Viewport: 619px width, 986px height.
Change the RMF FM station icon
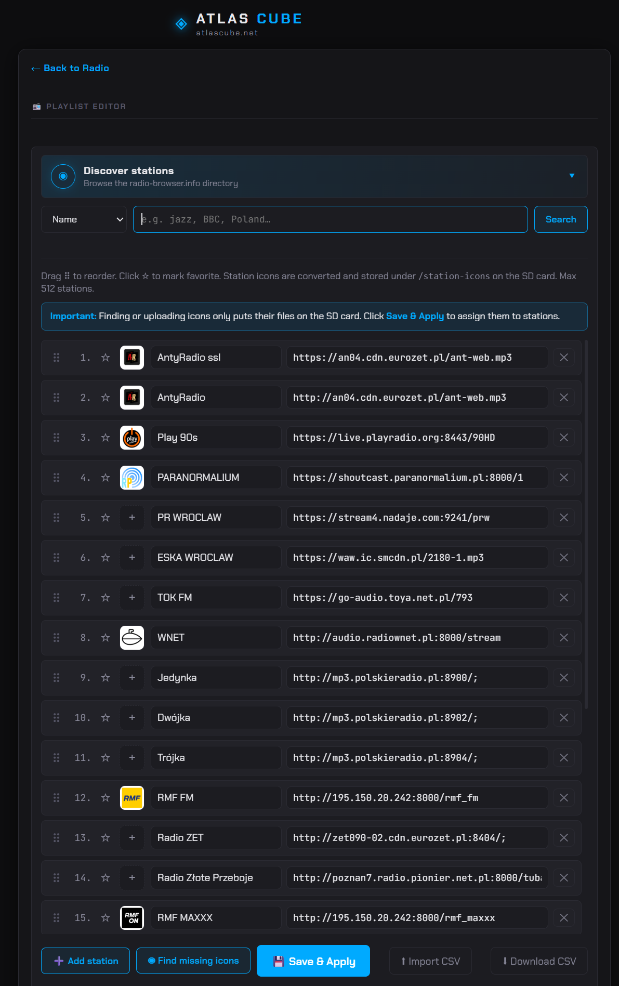click(x=132, y=798)
